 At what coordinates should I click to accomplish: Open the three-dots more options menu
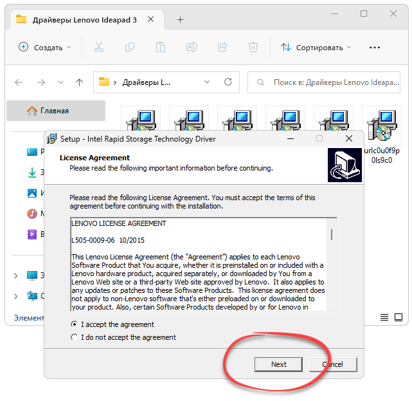375,48
